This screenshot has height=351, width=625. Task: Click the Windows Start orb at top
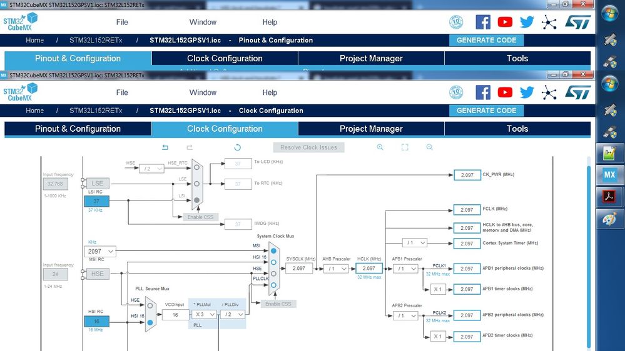coord(609,14)
